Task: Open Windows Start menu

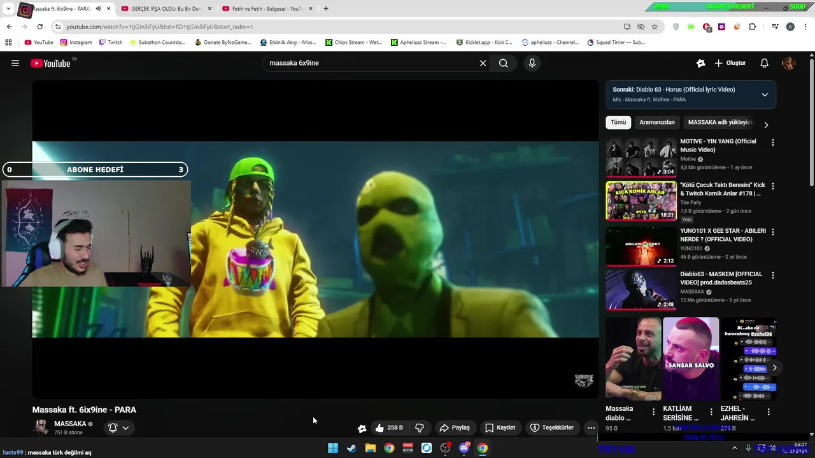Action: point(332,448)
